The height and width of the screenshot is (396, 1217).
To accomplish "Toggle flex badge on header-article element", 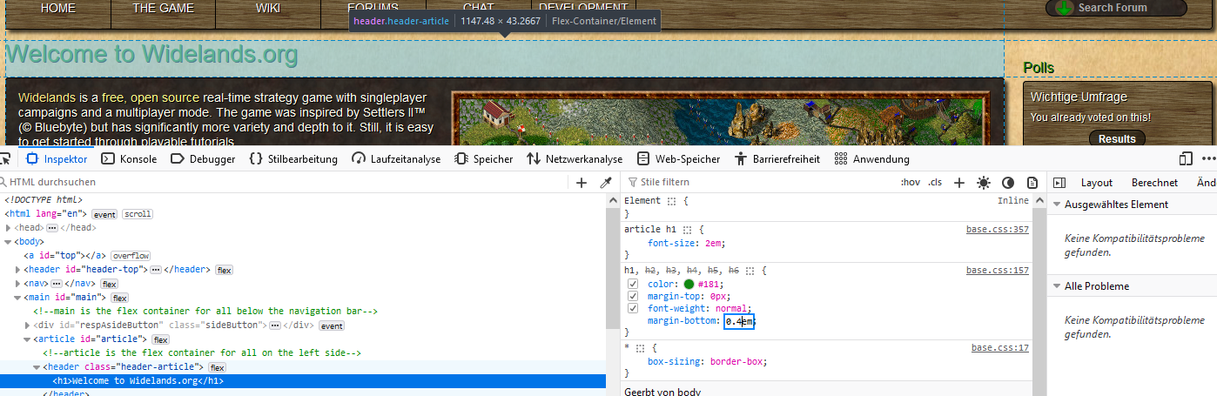I will (217, 367).
